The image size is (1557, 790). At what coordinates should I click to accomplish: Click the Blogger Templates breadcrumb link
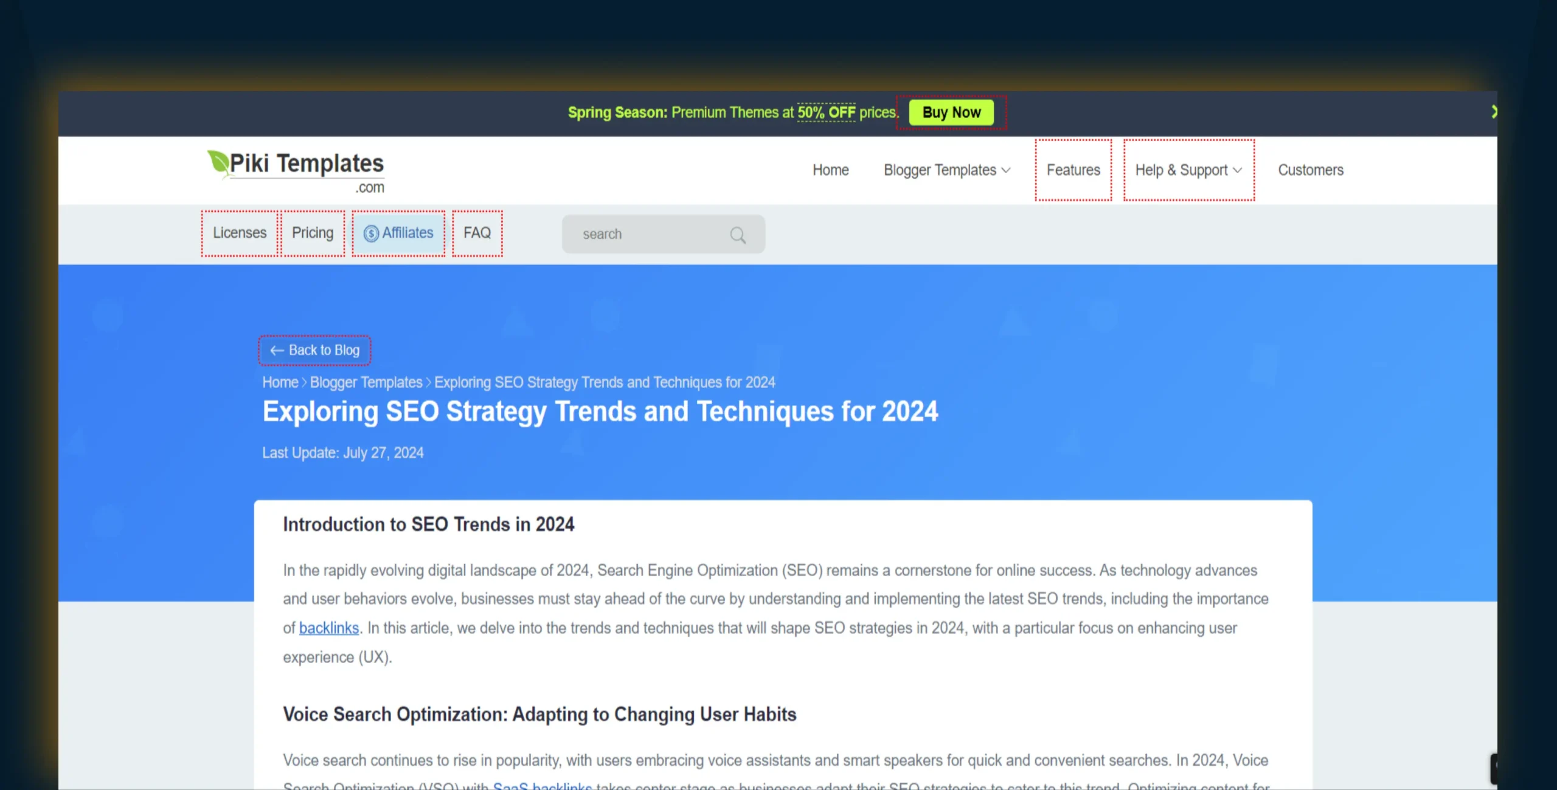[366, 382]
